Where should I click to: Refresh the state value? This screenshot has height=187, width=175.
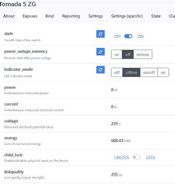coord(100,34)
